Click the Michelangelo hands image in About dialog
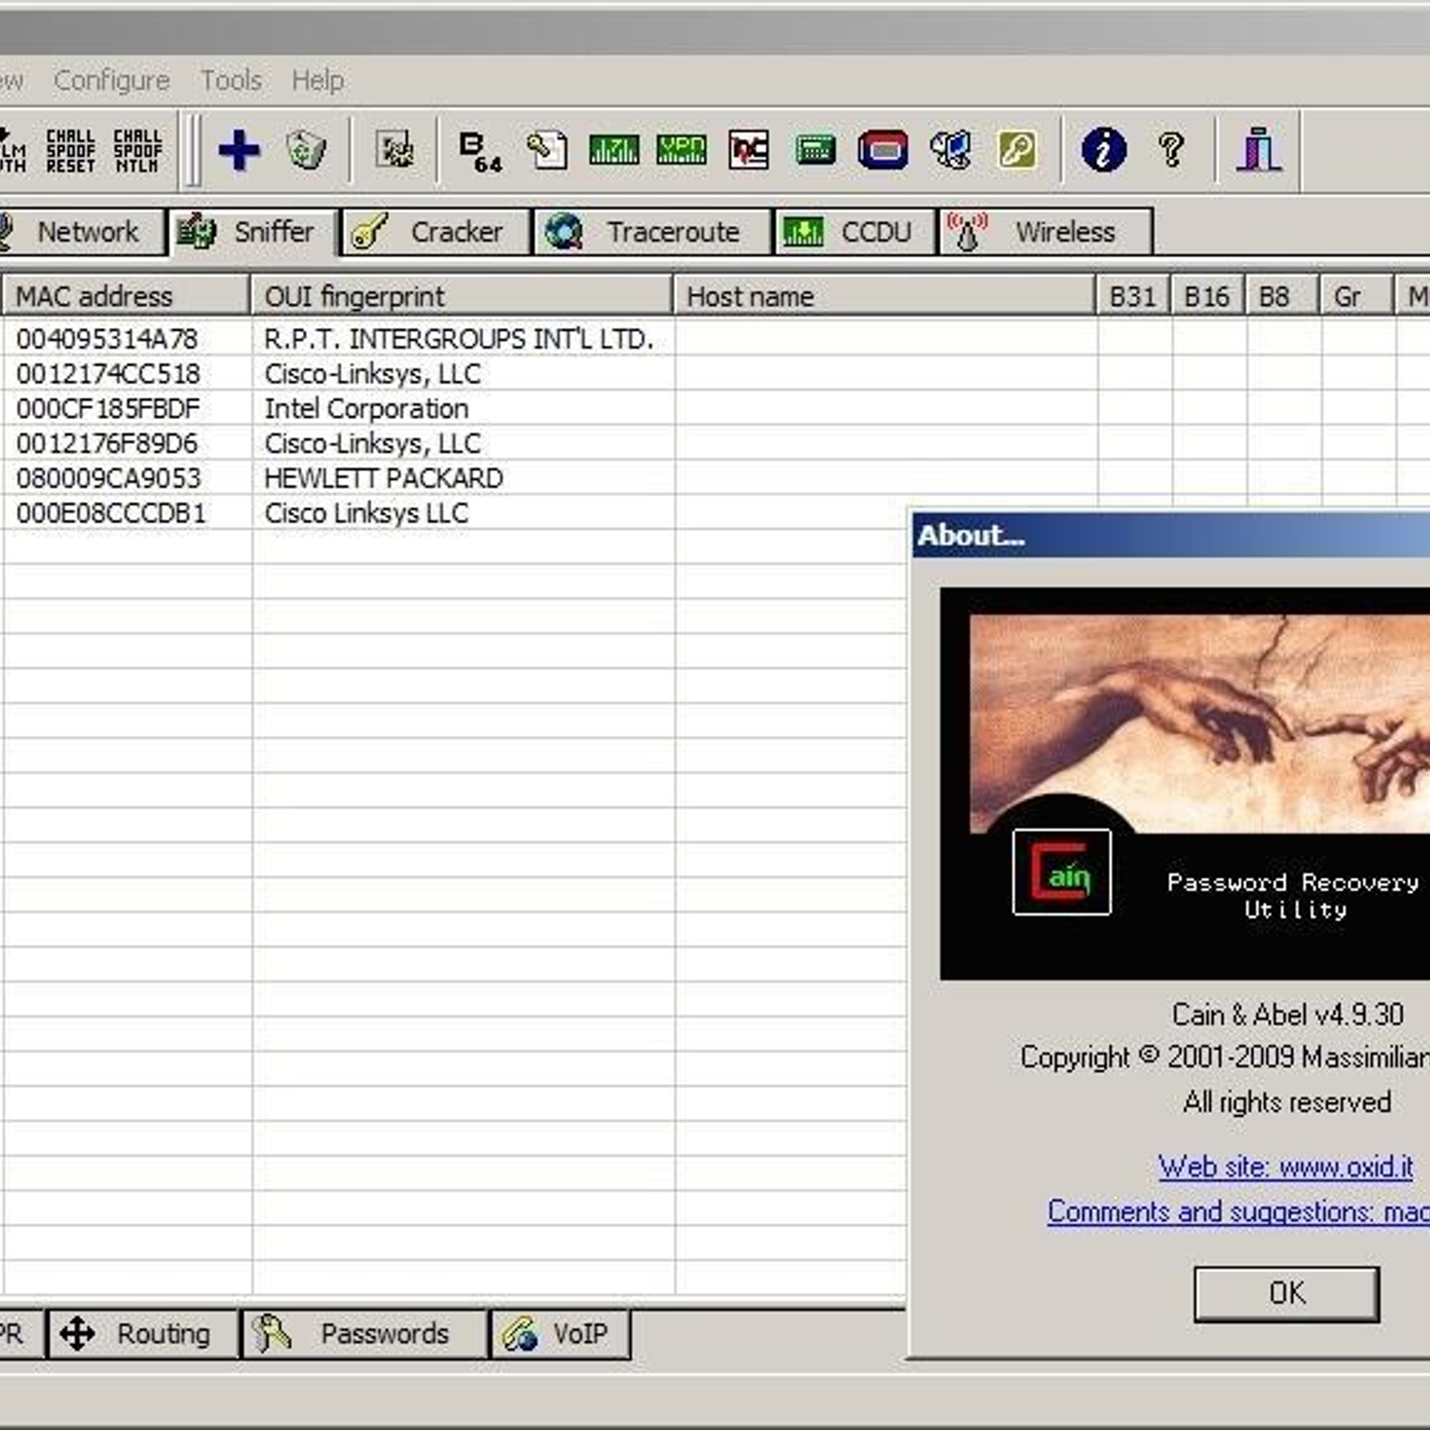Screen dimensions: 1430x1430 click(1199, 722)
